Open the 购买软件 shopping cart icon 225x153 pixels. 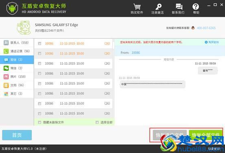tap(137, 7)
